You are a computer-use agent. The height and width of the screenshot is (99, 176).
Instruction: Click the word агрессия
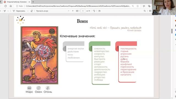(126, 54)
